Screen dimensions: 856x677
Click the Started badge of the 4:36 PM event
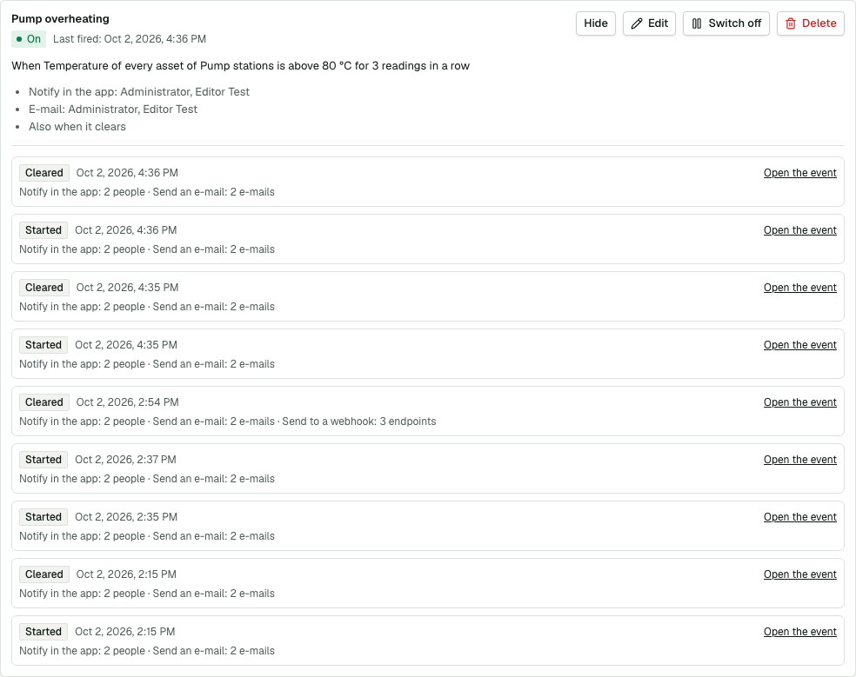tap(43, 230)
